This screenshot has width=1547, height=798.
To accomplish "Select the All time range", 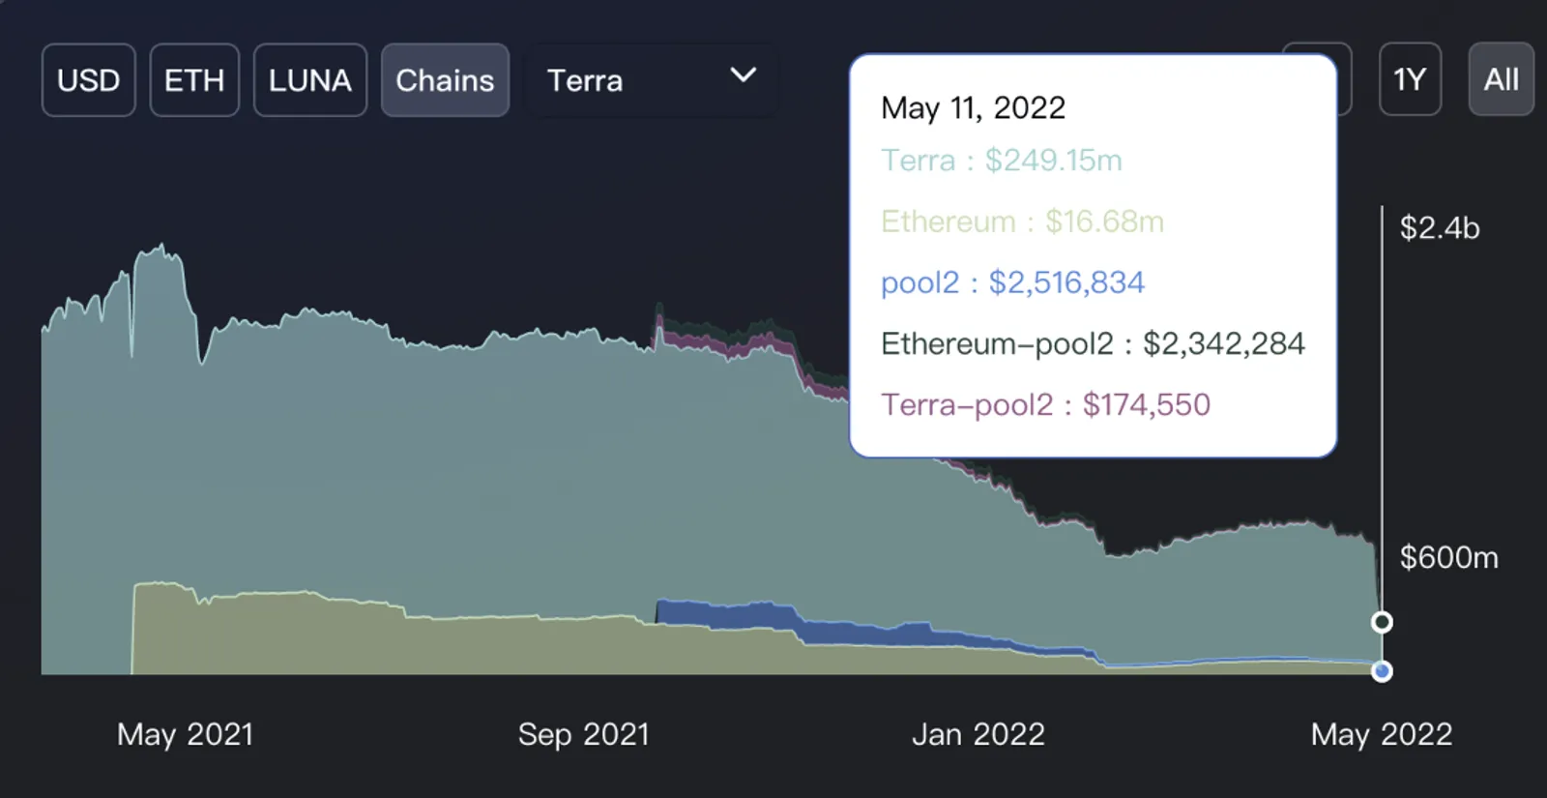I will tap(1501, 79).
